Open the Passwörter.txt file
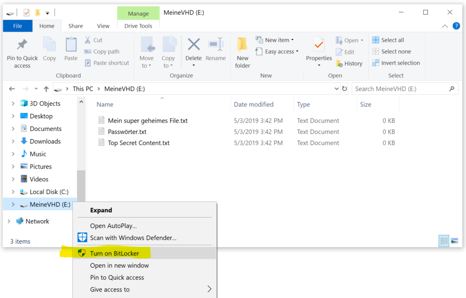The width and height of the screenshot is (466, 298). tap(127, 132)
